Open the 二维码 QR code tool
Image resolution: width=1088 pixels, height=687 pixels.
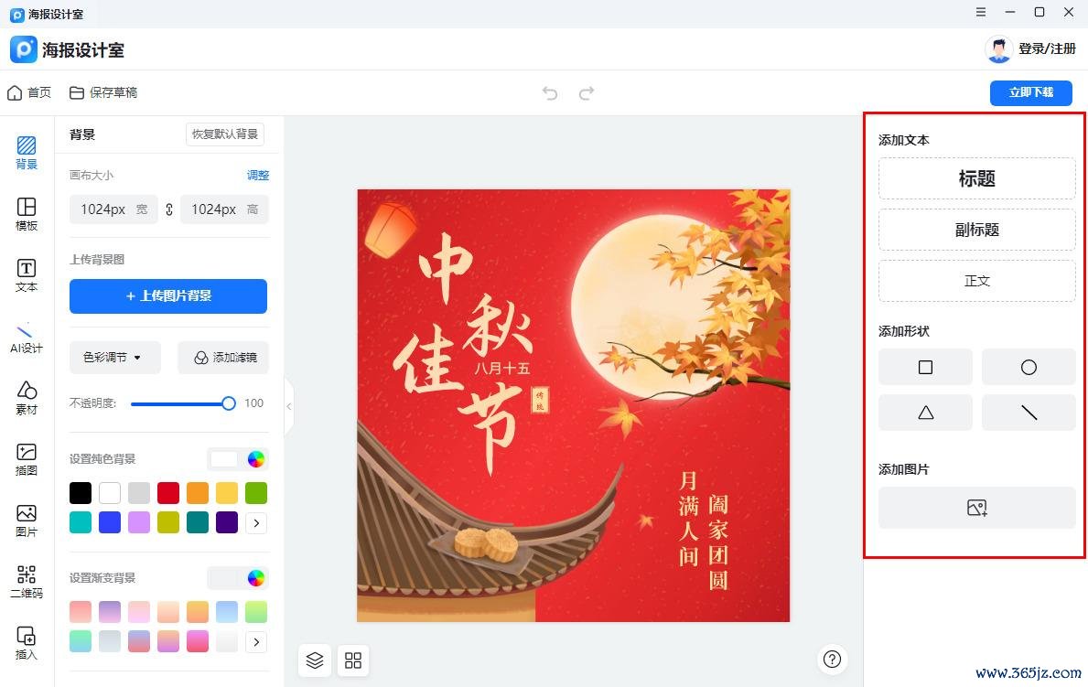click(27, 582)
